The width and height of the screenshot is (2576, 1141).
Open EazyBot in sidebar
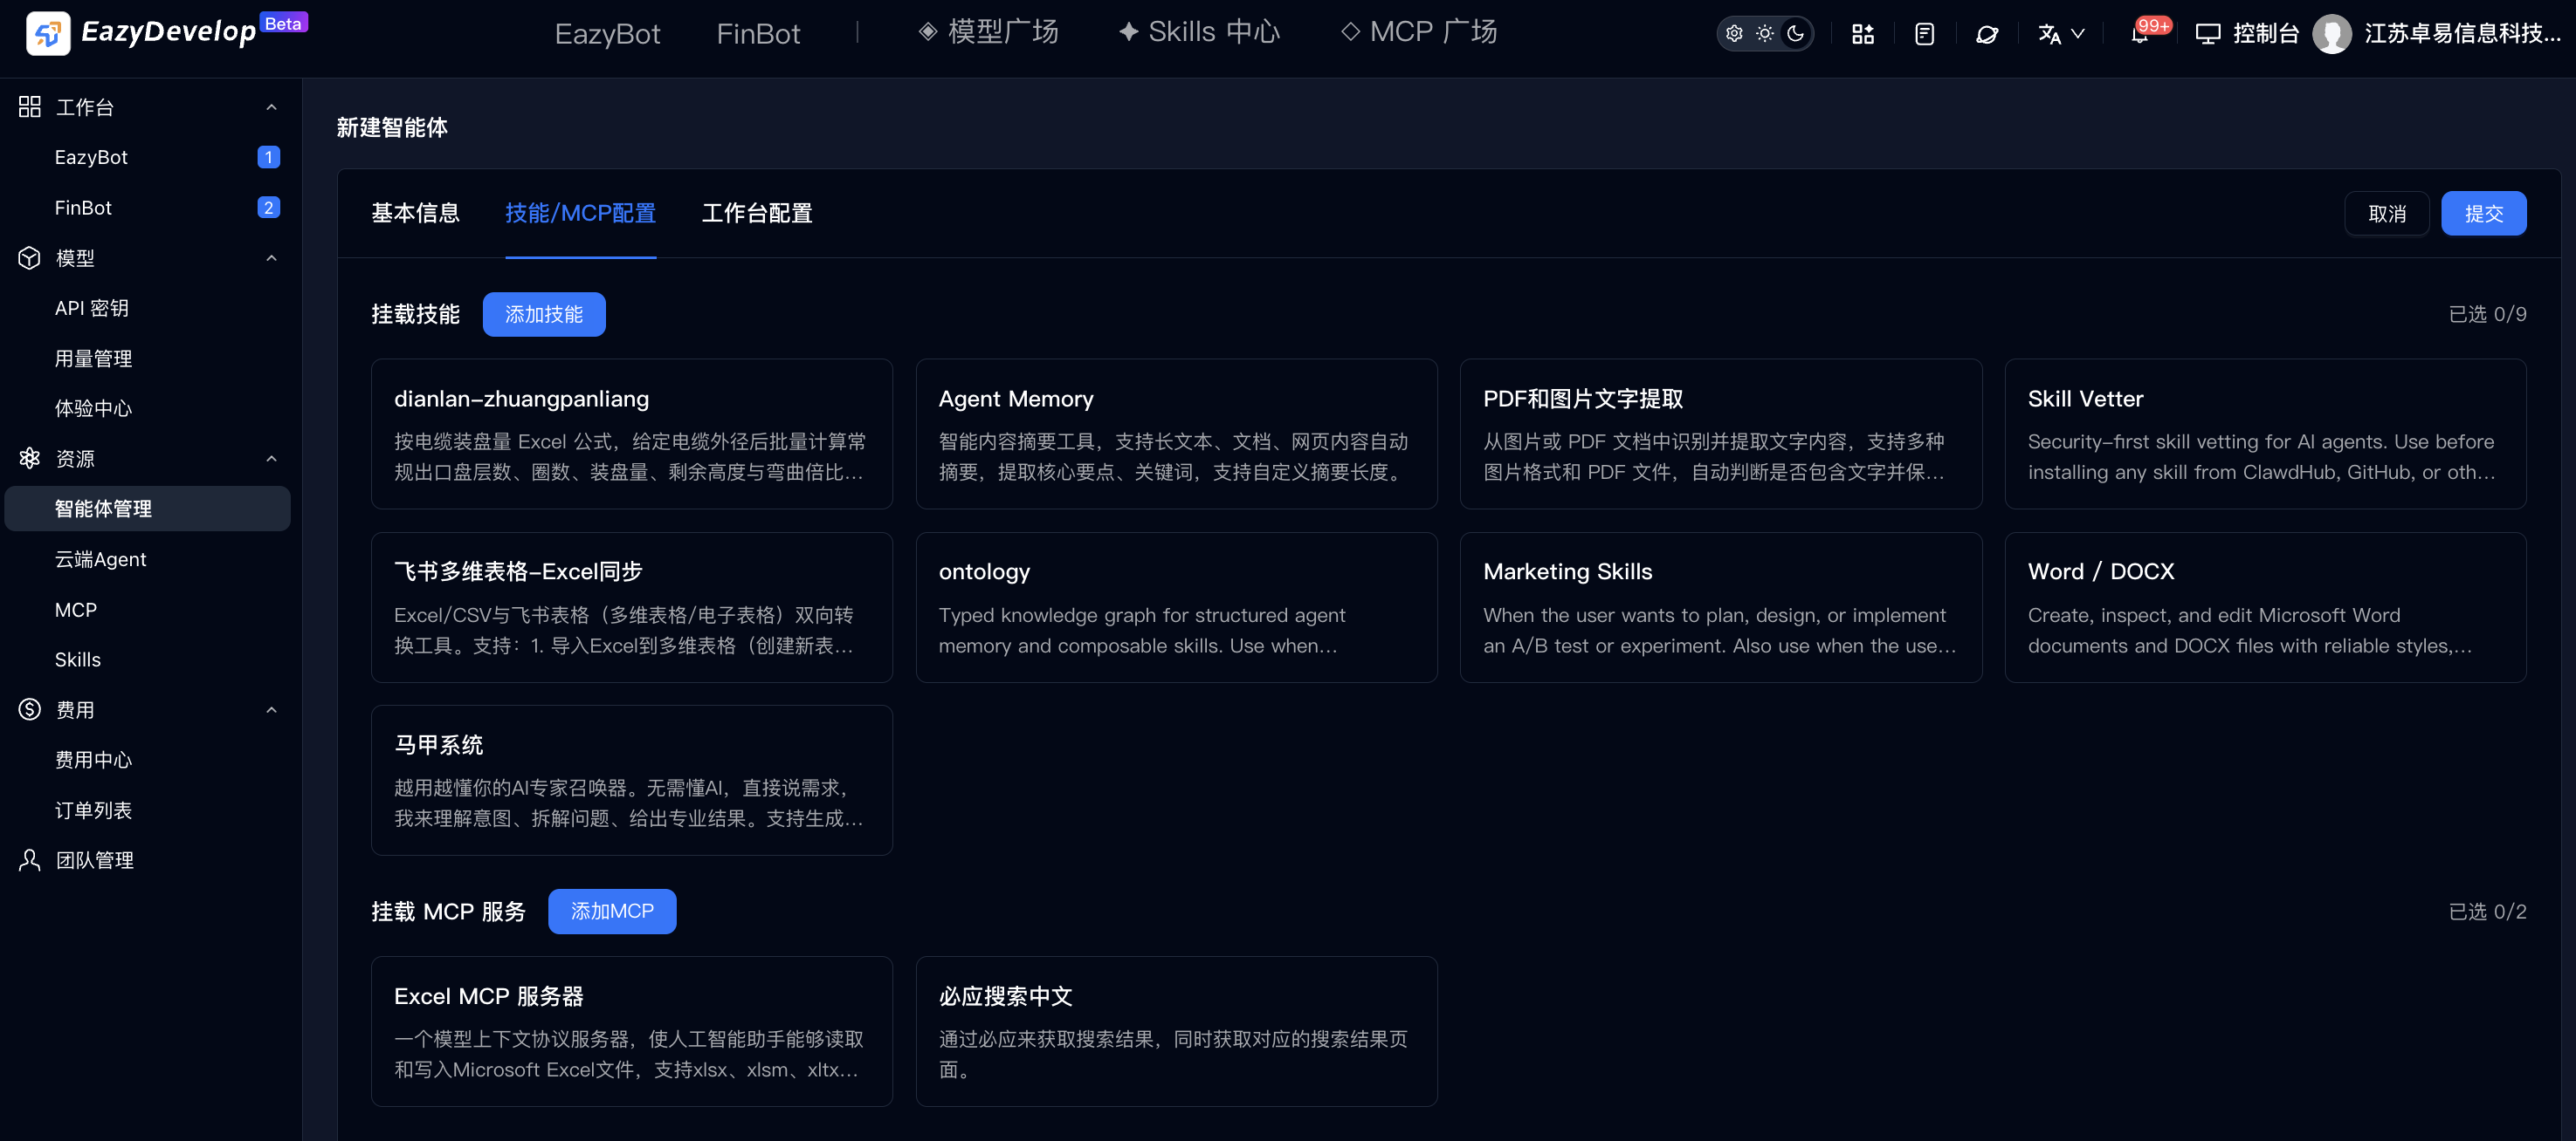(91, 157)
